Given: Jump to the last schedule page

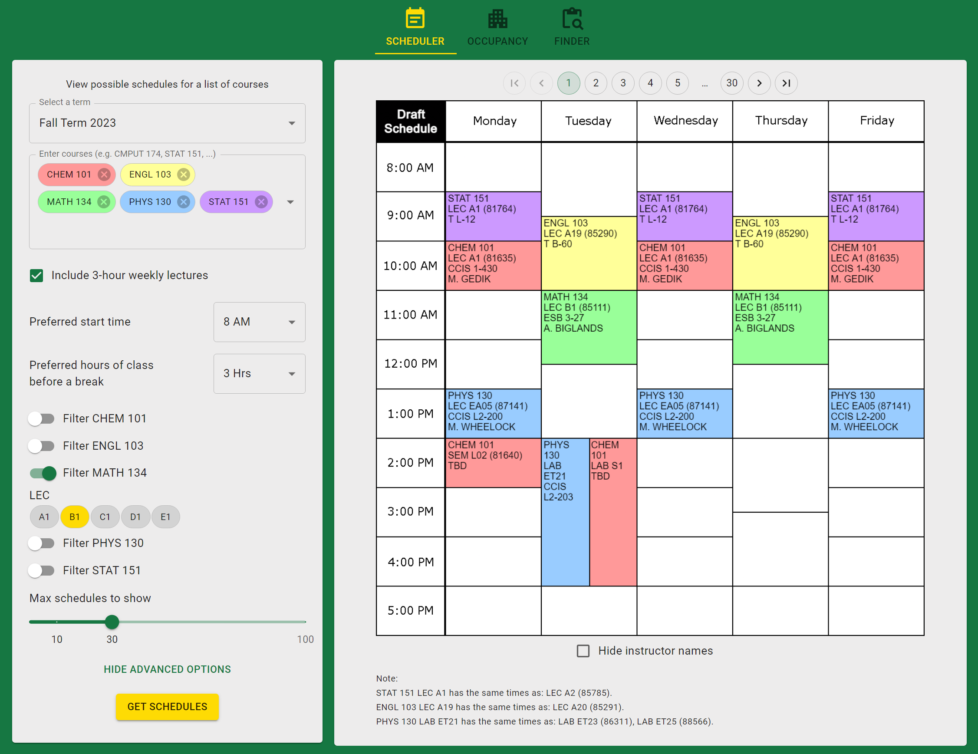Looking at the screenshot, I should tap(786, 83).
